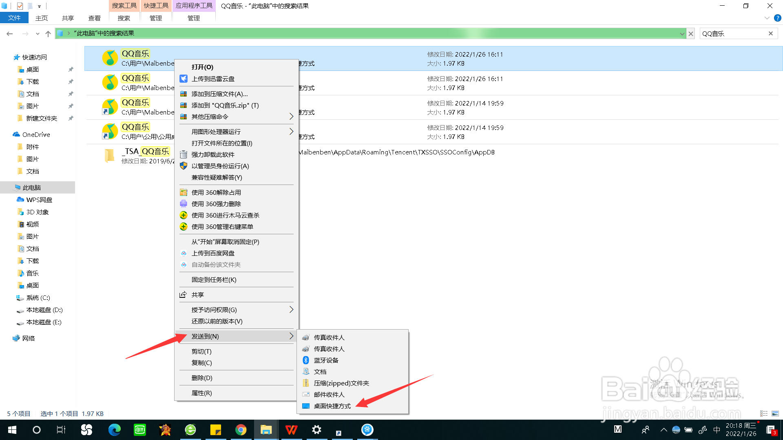Click the address bar path field

[x=370, y=33]
